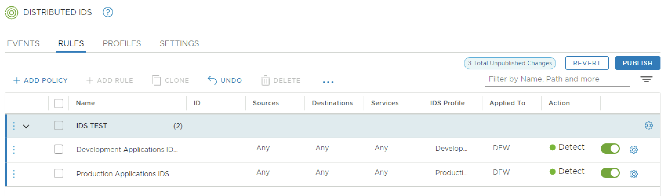
Task: Click the filter lines icon
Action: (x=646, y=79)
